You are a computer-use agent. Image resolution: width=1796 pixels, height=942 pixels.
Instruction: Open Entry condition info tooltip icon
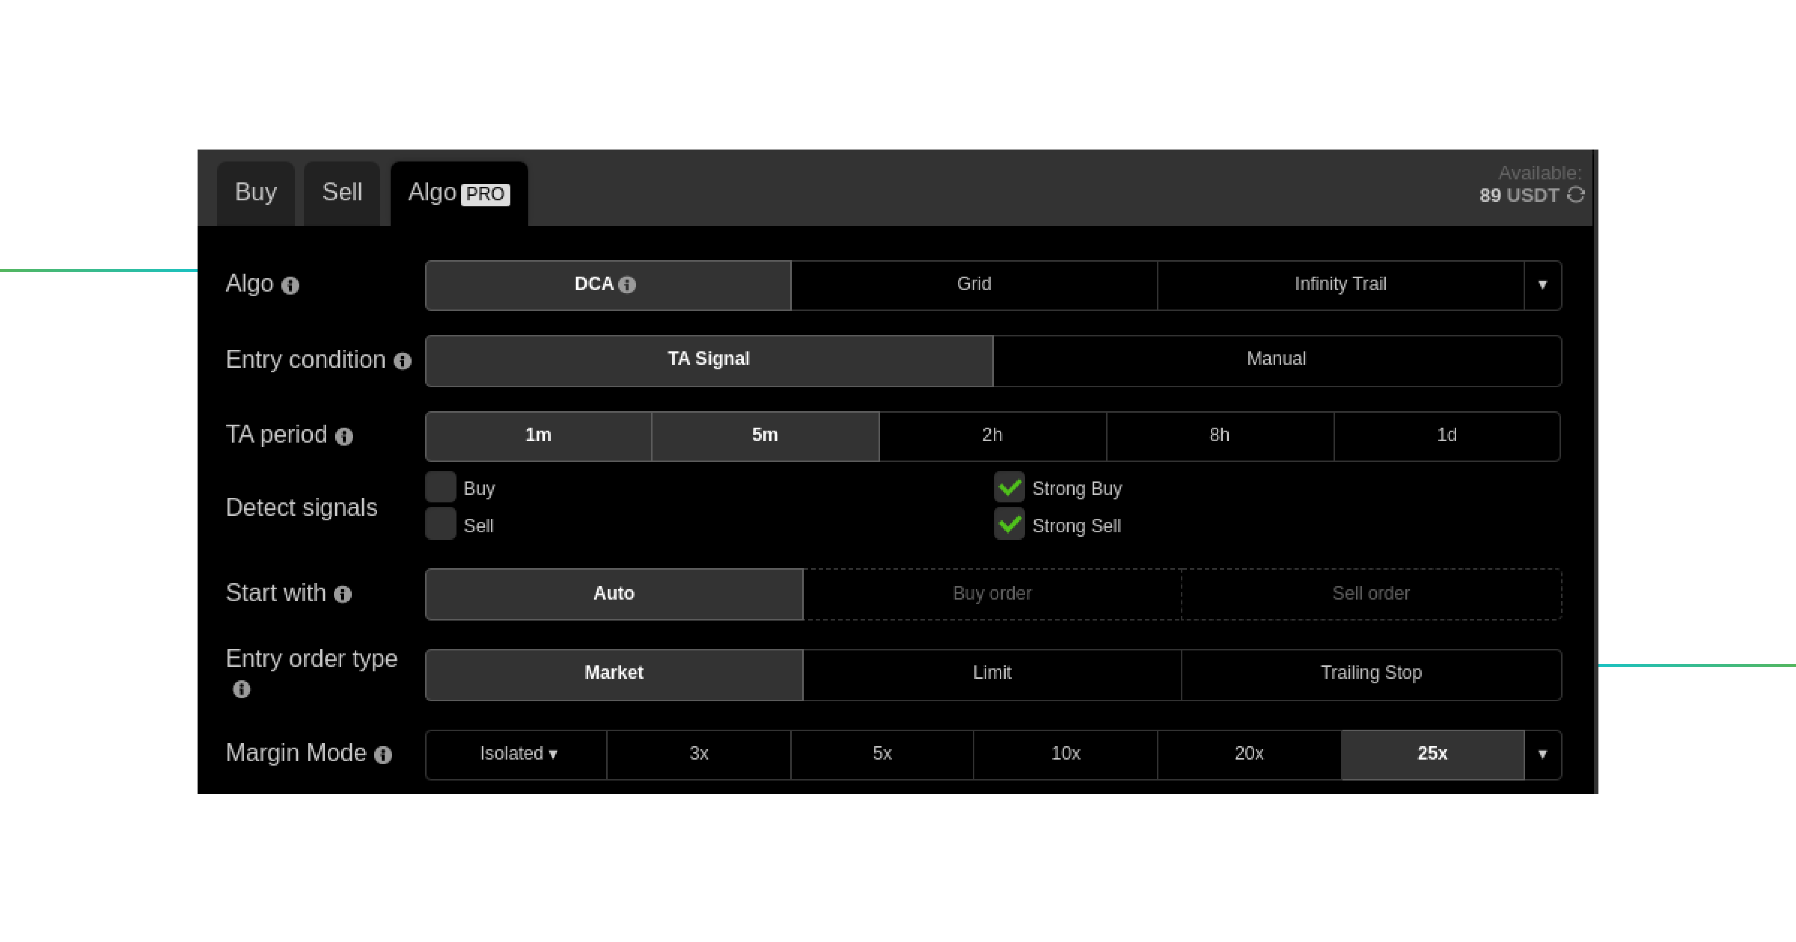[x=402, y=361]
